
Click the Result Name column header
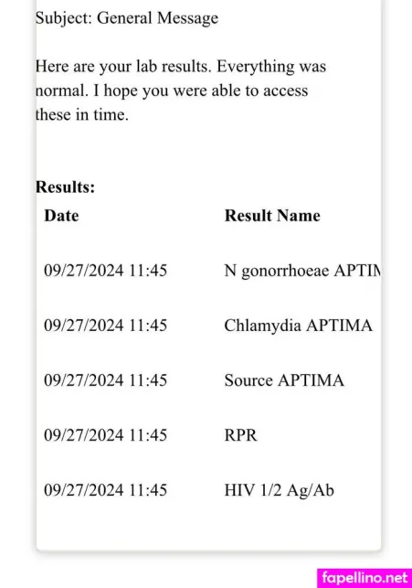(x=272, y=216)
